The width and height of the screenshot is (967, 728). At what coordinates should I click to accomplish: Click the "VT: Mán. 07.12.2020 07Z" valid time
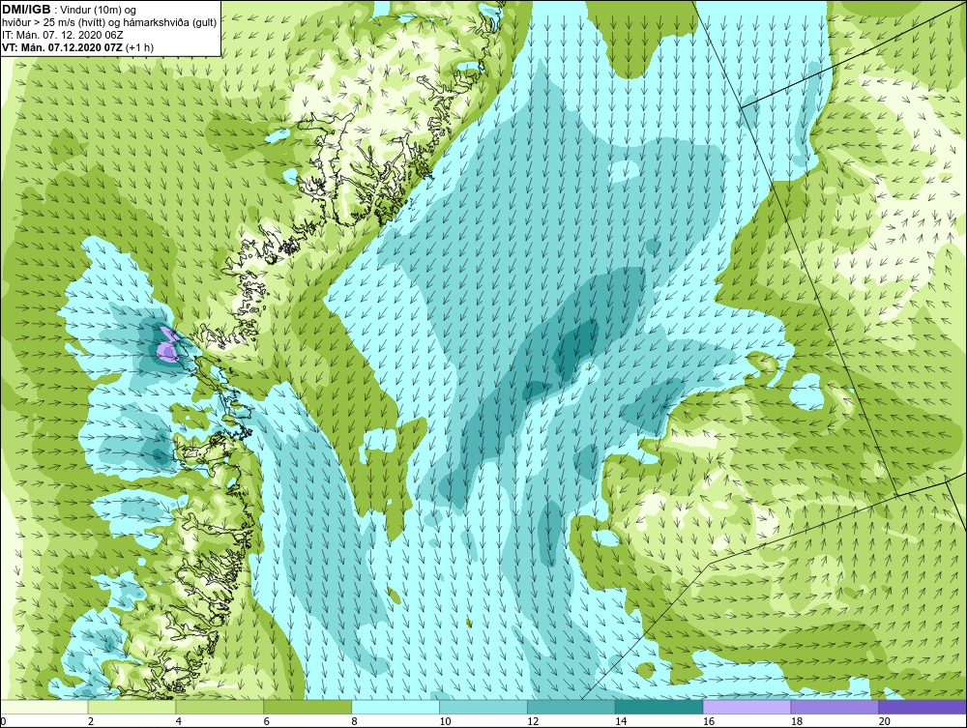click(x=62, y=47)
